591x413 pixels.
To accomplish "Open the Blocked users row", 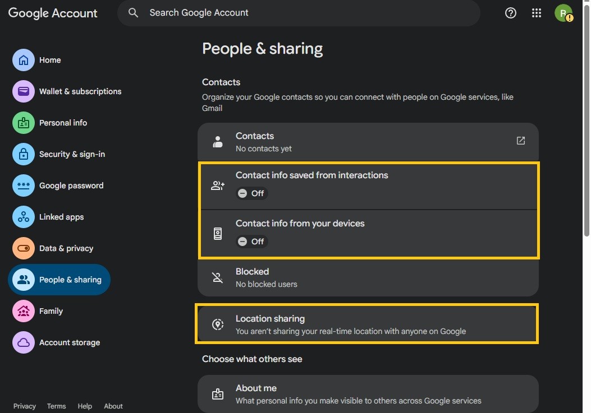I will (x=368, y=277).
